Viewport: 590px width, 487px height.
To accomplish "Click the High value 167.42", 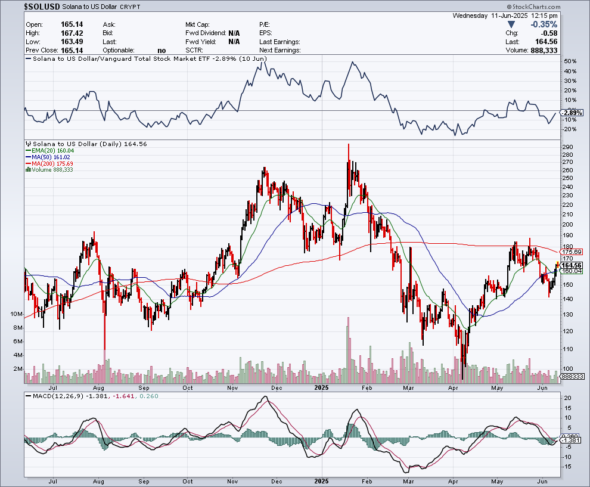I will tap(72, 33).
